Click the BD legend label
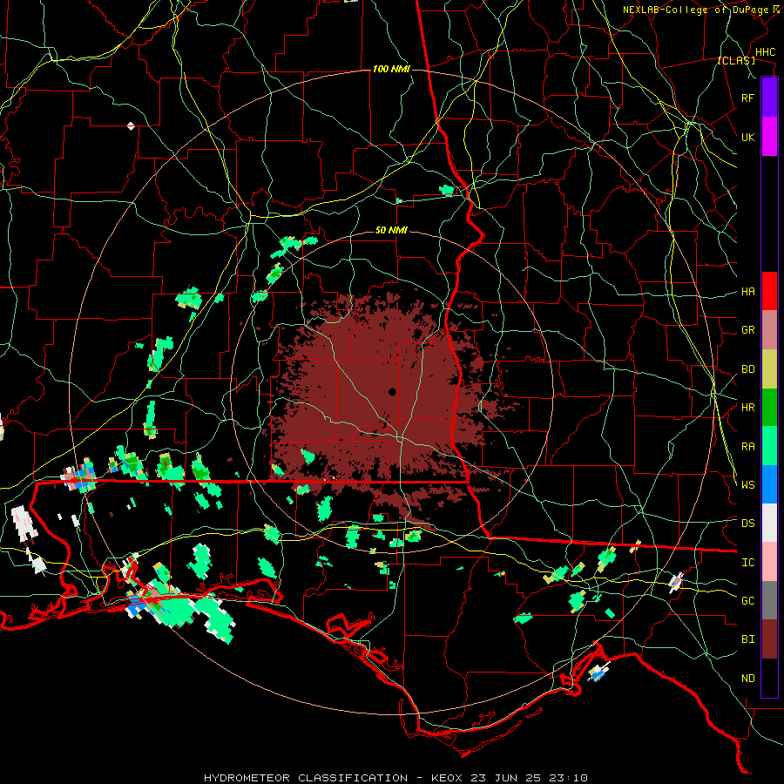 [747, 369]
